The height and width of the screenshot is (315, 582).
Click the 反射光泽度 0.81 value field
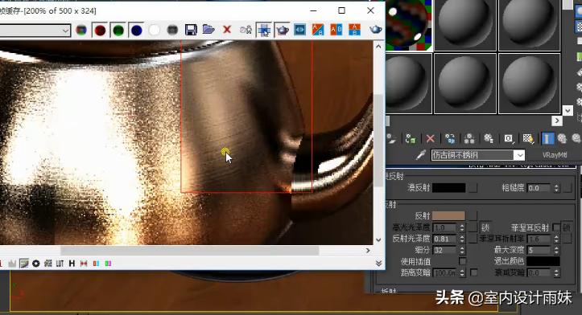coord(444,239)
